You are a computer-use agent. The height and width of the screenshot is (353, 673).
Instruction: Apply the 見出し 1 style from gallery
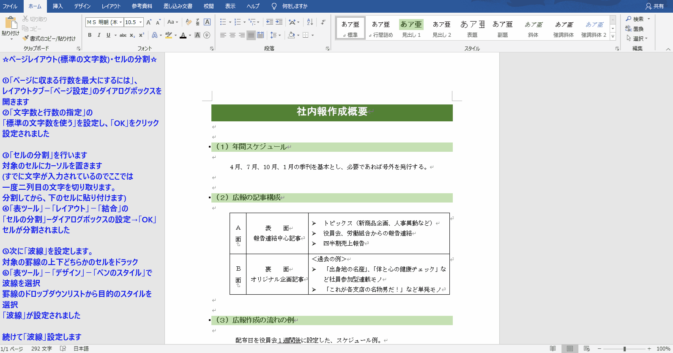coord(411,29)
